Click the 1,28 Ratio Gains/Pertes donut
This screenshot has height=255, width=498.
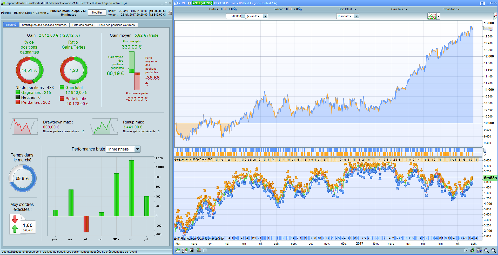click(x=74, y=70)
